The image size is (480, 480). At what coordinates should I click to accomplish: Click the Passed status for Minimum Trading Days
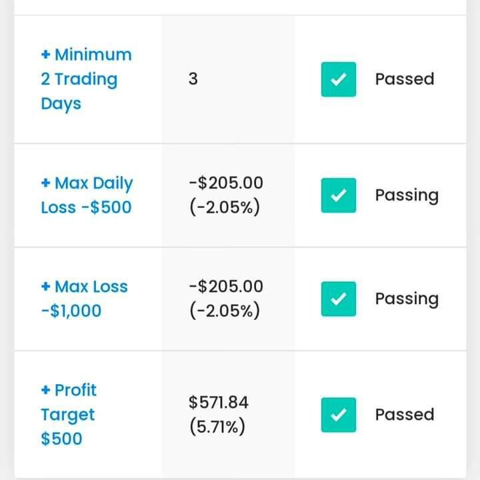coord(404,79)
